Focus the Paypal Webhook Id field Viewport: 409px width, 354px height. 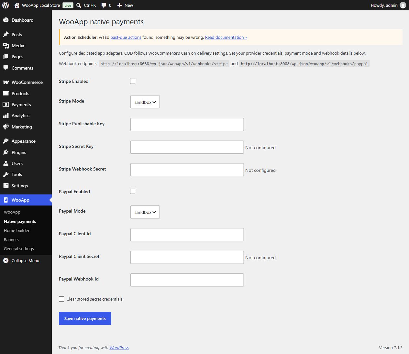coord(187,280)
